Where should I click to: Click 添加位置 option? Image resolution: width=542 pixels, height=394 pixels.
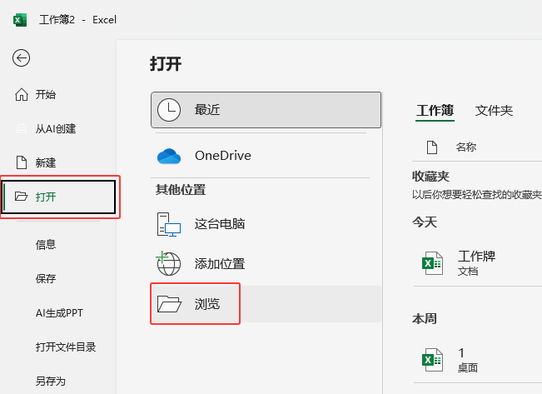[x=266, y=263]
